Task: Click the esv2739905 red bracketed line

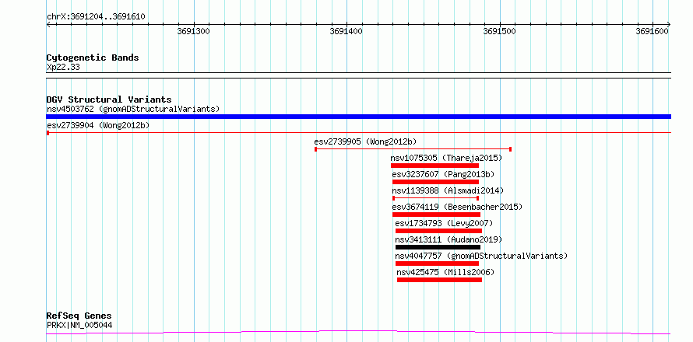Action: tap(413, 149)
